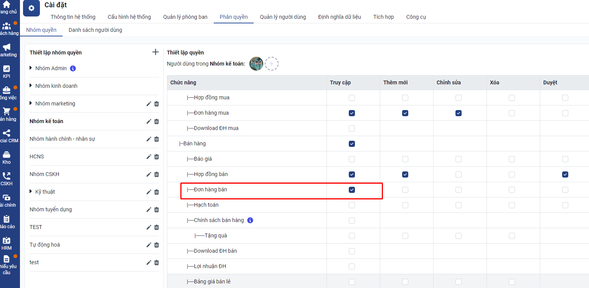Open the HRM module in sidebar

coord(7,243)
